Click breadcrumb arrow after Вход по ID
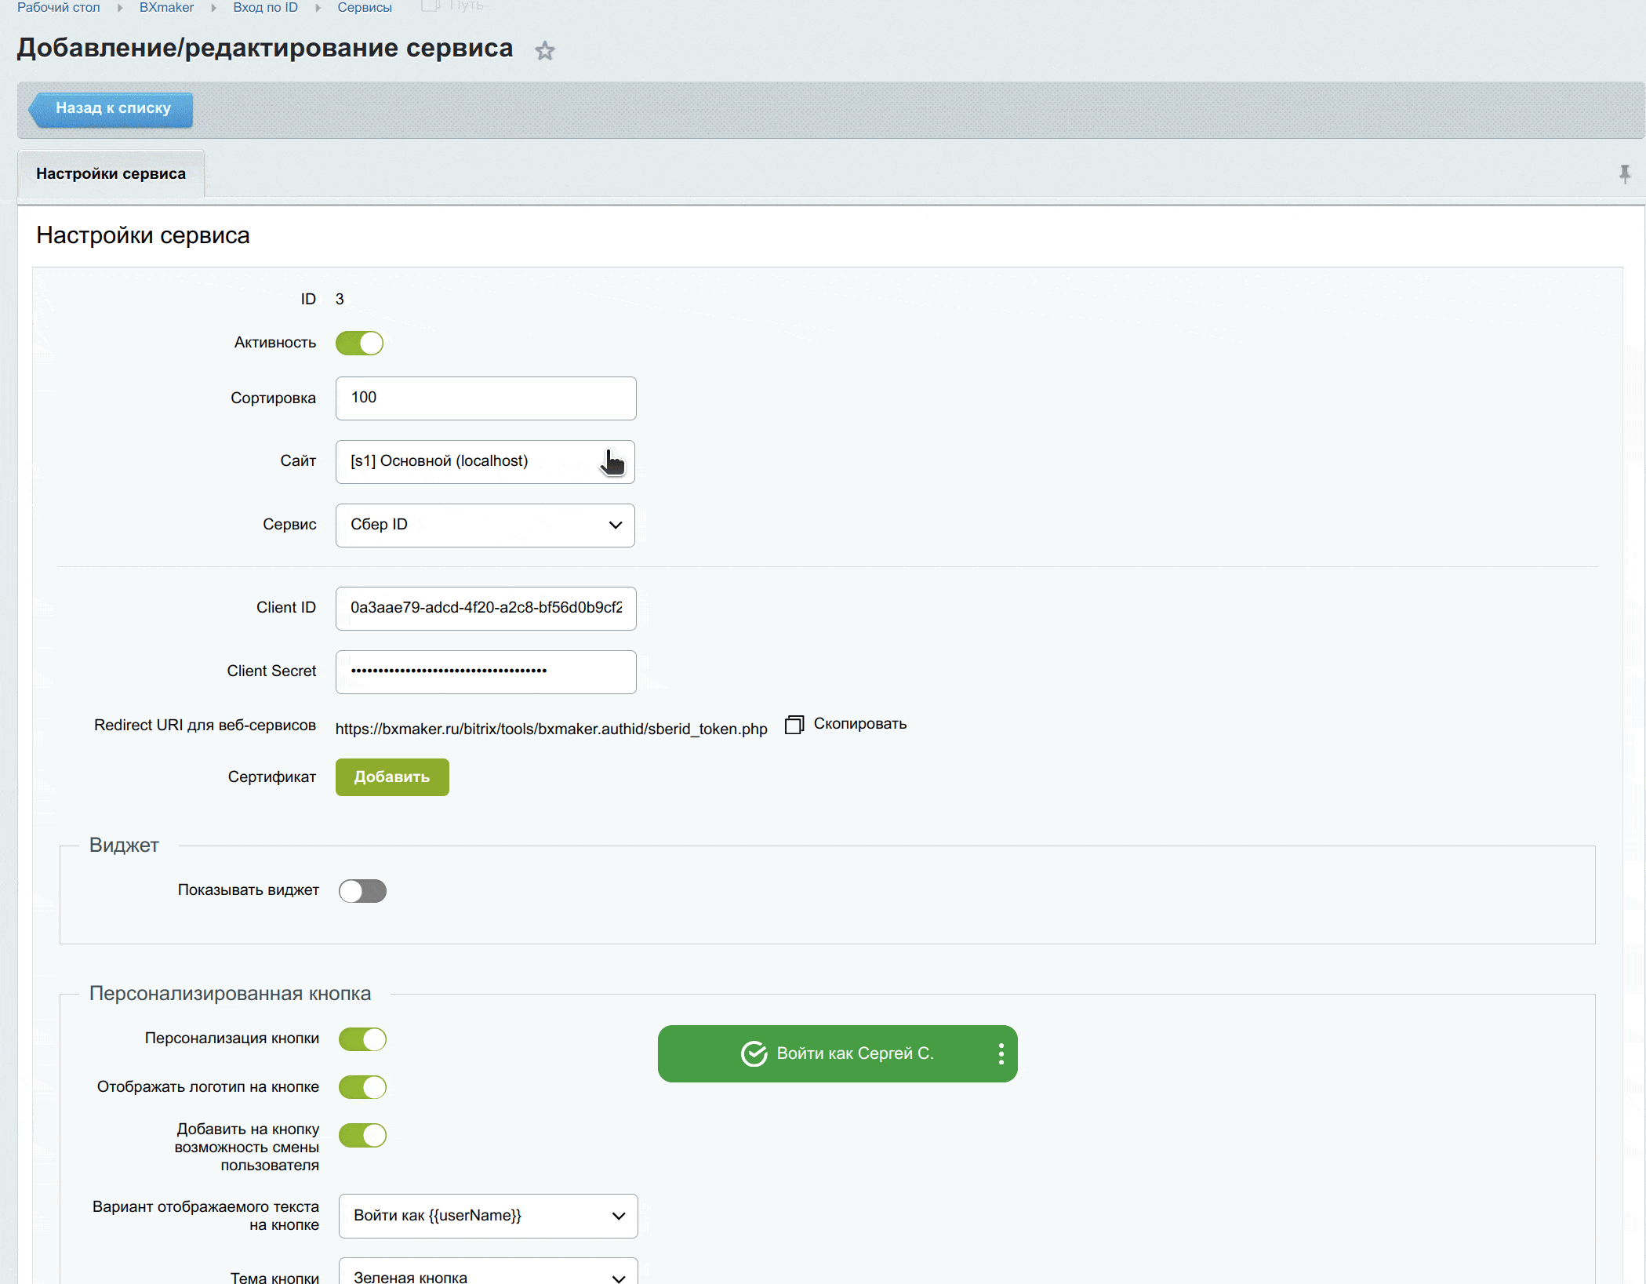 (318, 8)
